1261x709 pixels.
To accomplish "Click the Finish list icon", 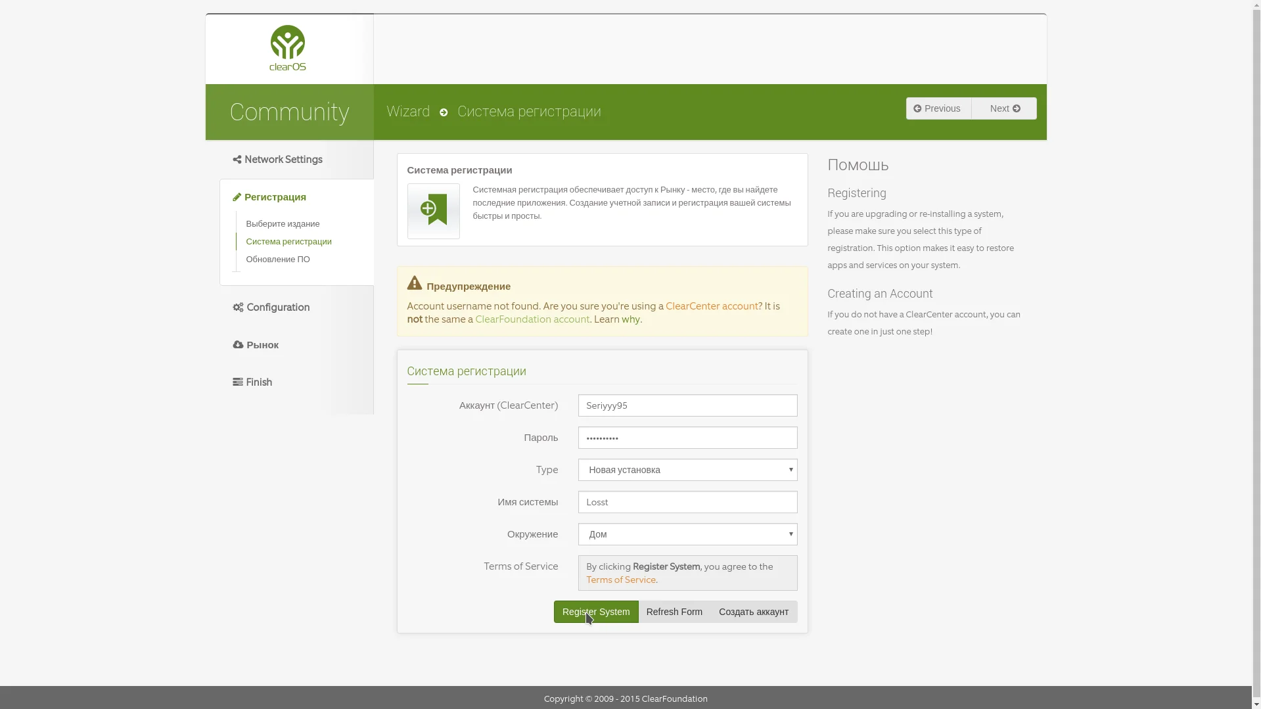I will click(237, 382).
